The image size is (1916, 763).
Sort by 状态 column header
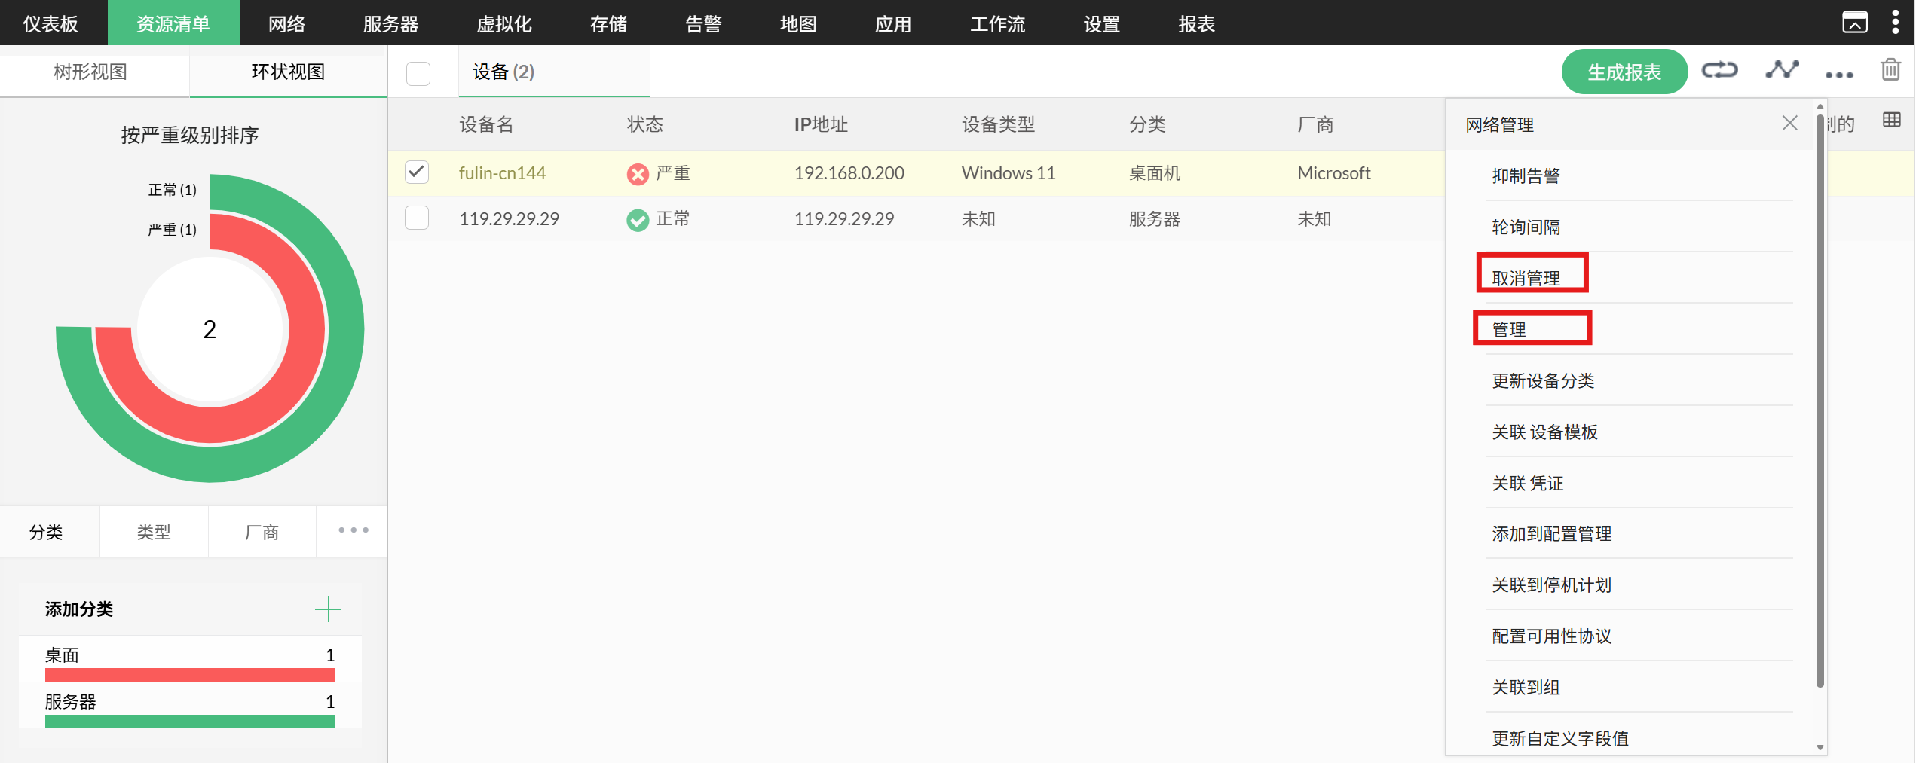(x=644, y=124)
